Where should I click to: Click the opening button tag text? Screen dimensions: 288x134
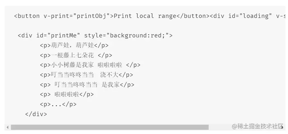(27, 16)
